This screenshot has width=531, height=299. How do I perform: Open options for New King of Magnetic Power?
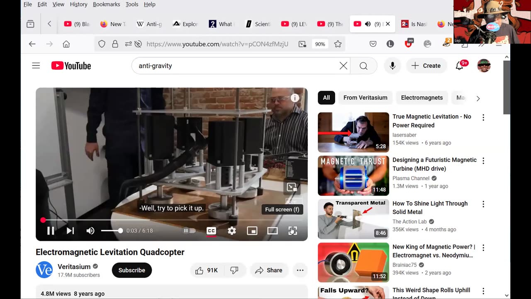483,248
